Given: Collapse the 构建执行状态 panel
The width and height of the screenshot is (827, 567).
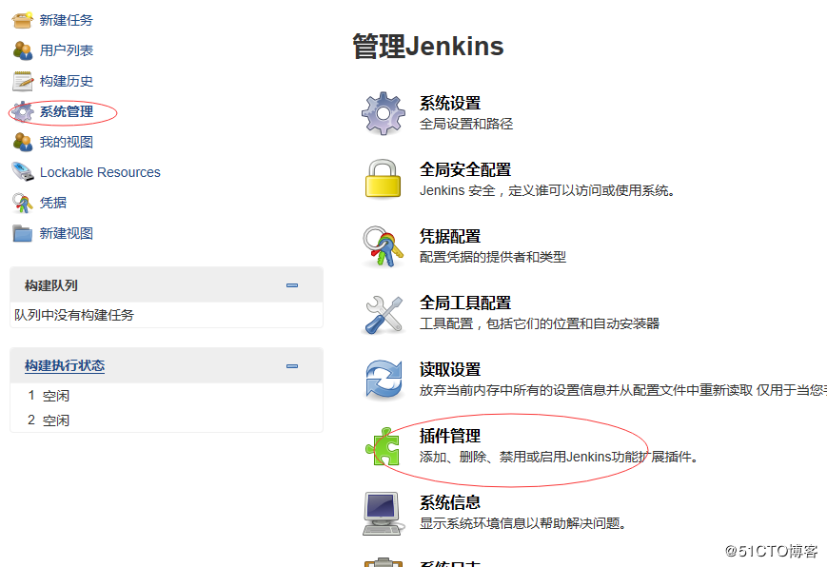Looking at the screenshot, I should pos(292,366).
